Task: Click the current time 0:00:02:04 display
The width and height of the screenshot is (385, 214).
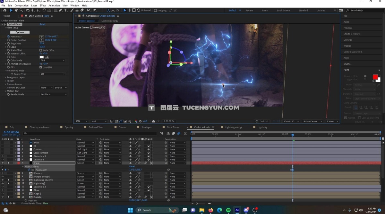Action: (11, 132)
